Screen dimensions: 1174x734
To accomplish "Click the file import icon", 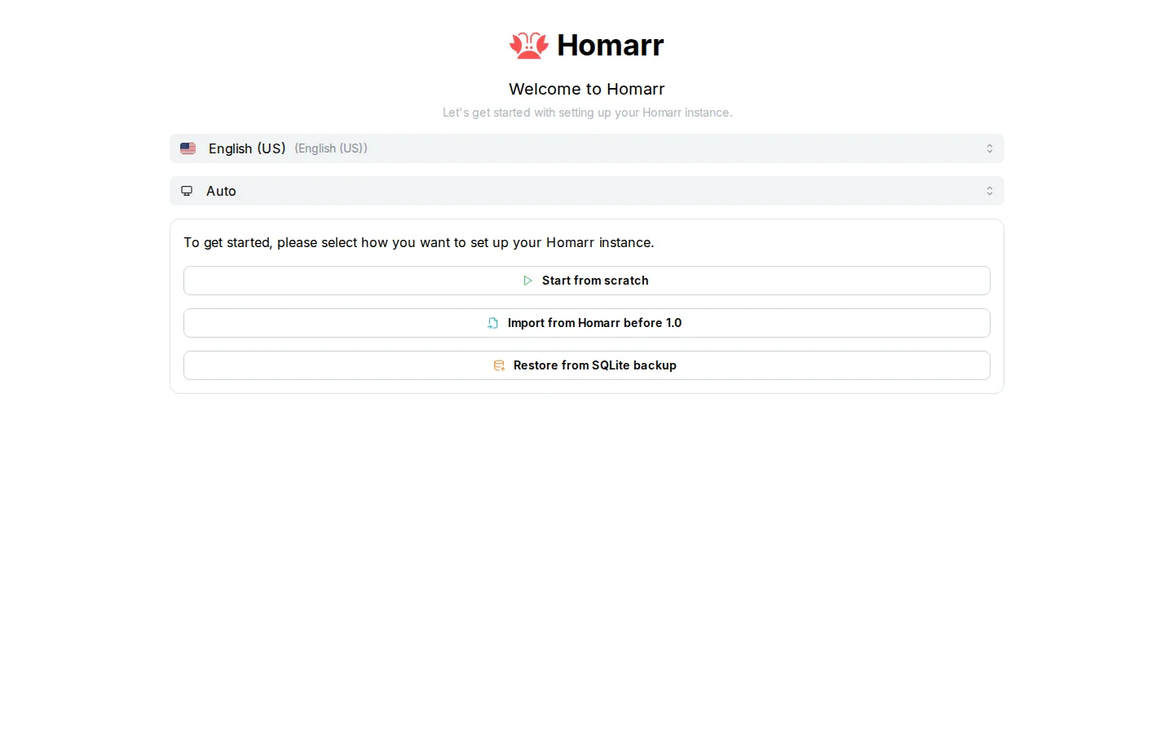I will (x=493, y=323).
